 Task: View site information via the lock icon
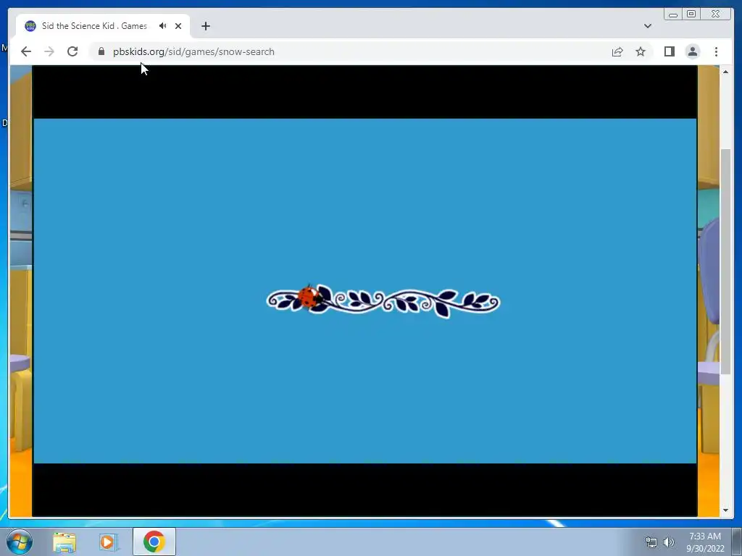(x=101, y=51)
